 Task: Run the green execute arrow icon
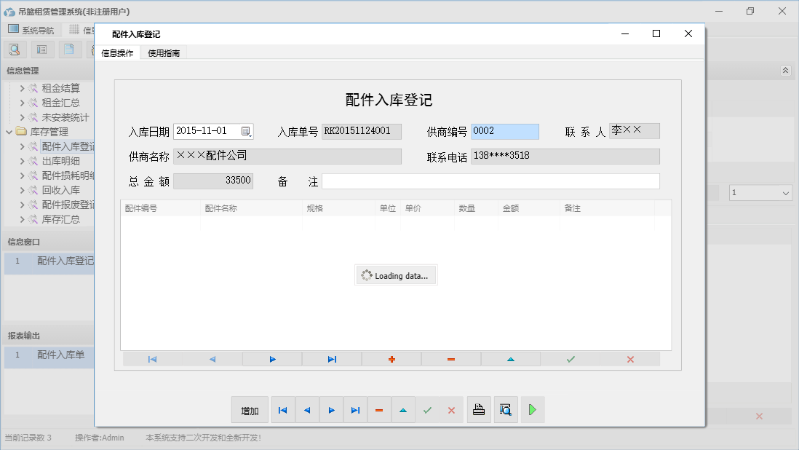[532, 409]
